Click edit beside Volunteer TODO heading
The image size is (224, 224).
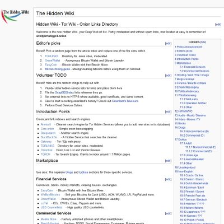coord(168,76)
